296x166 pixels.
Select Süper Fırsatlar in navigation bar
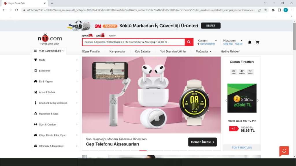point(91,52)
